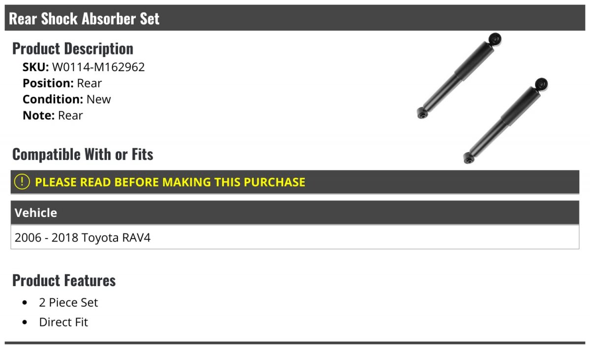
Task: Select the '2006 - 2018 Toyota RAV4' row
Action: tap(83, 238)
